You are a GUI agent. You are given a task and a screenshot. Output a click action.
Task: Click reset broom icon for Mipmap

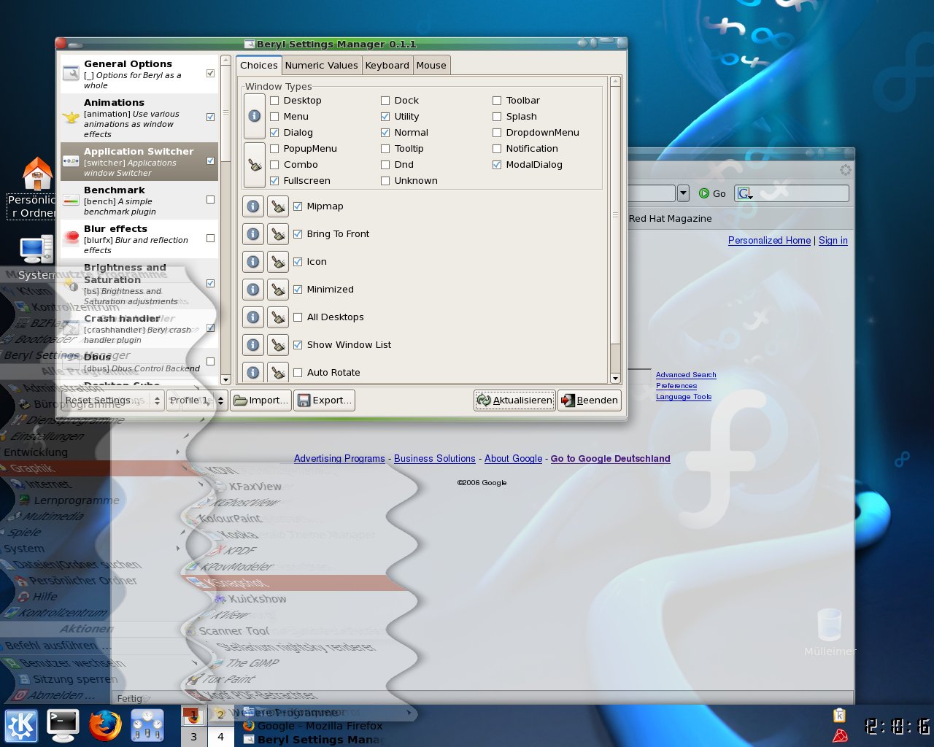click(278, 206)
